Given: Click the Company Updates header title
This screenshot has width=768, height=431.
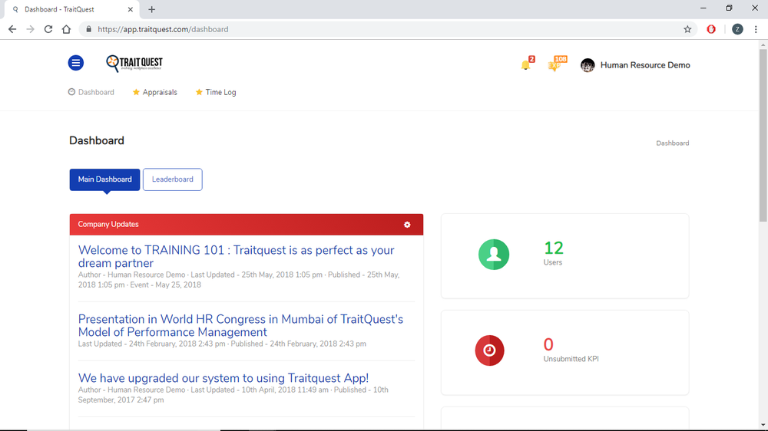Looking at the screenshot, I should click(x=108, y=225).
